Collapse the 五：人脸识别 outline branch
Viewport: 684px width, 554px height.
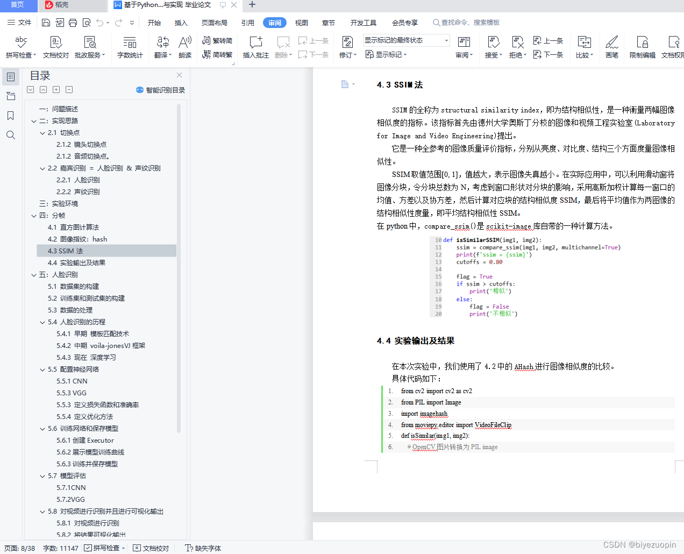point(34,274)
